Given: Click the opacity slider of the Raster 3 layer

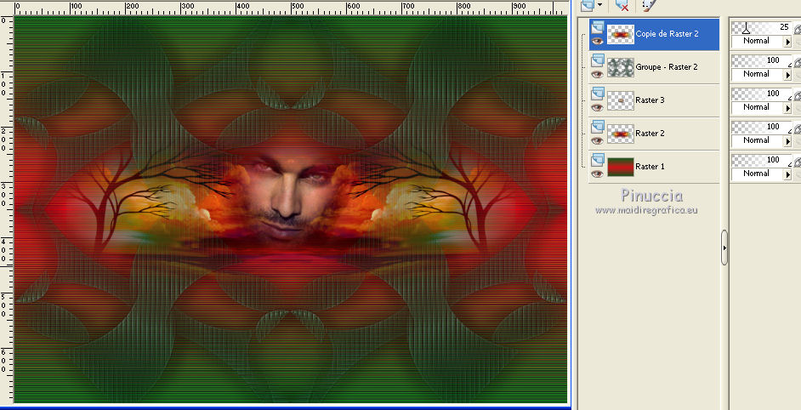Looking at the screenshot, I should pyautogui.click(x=761, y=94).
